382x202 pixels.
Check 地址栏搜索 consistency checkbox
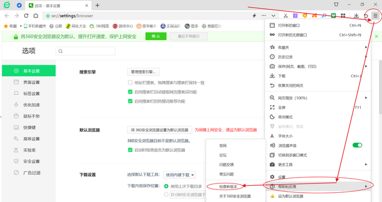[130, 83]
